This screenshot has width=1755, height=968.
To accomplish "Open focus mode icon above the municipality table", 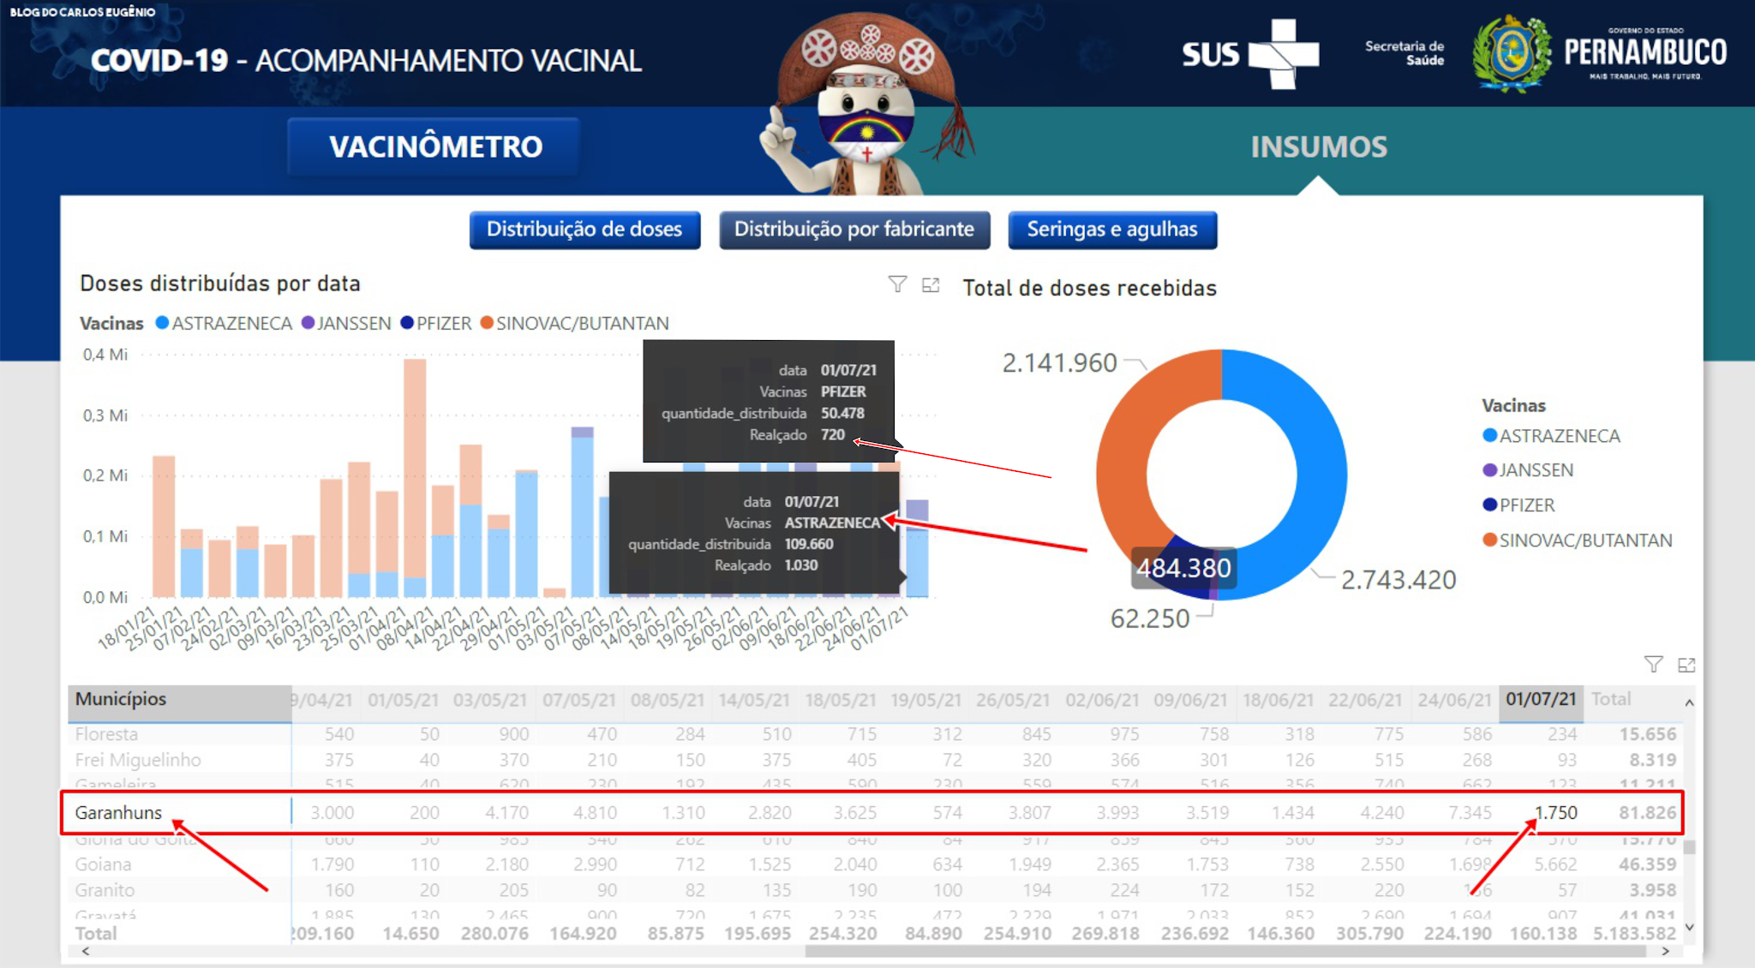I will pyautogui.click(x=1686, y=665).
